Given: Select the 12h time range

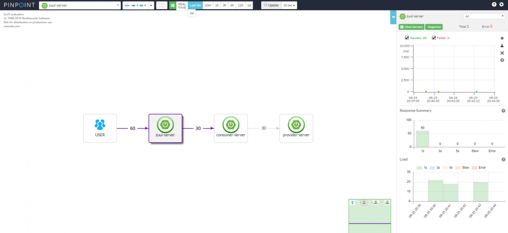Looking at the screenshot, I should 240,5.
